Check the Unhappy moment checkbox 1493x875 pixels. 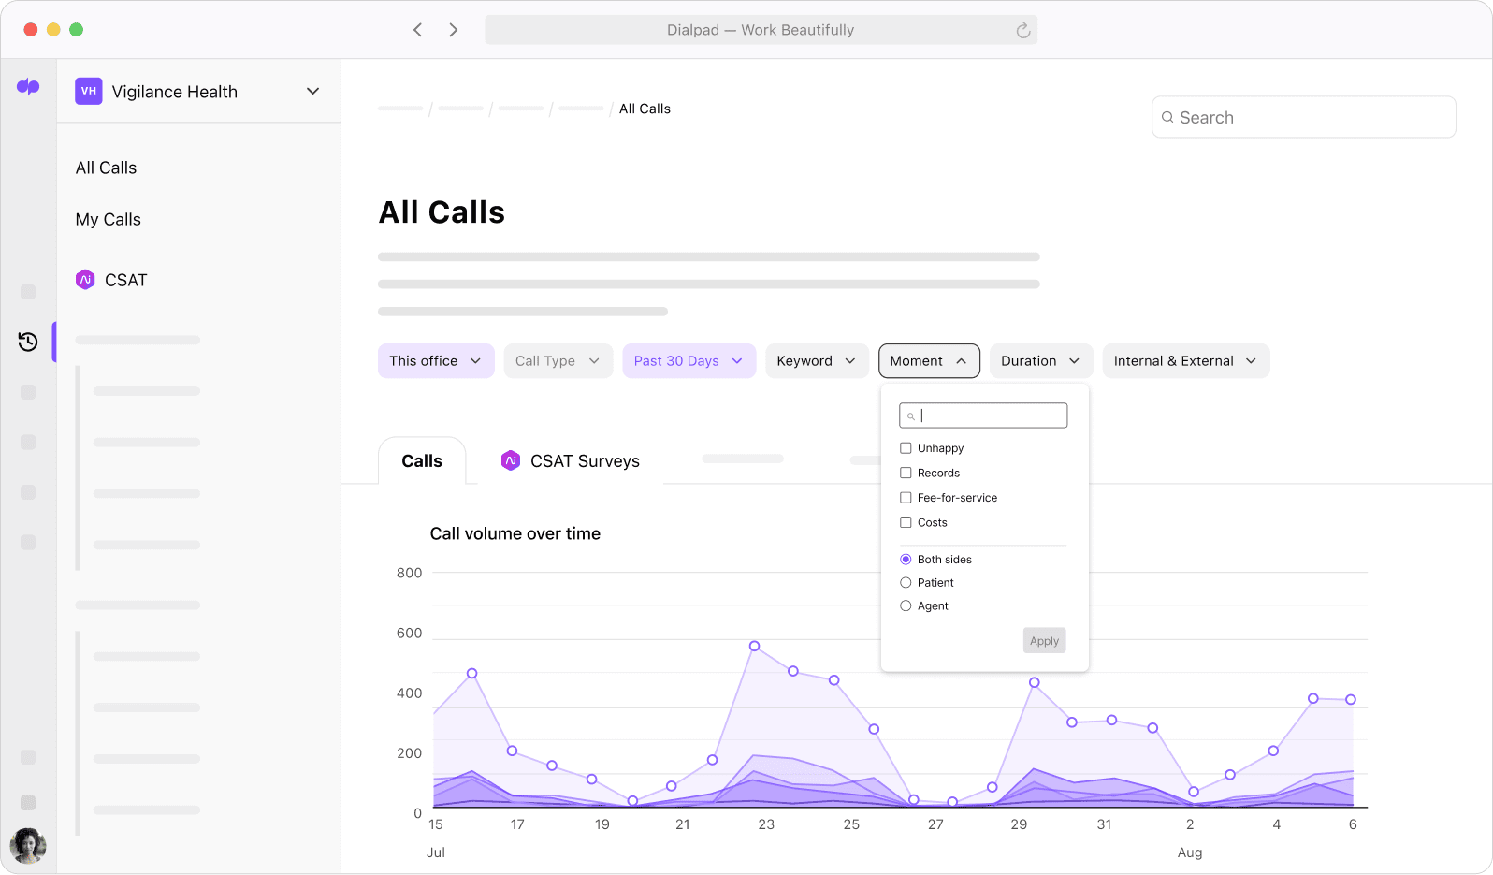point(906,448)
